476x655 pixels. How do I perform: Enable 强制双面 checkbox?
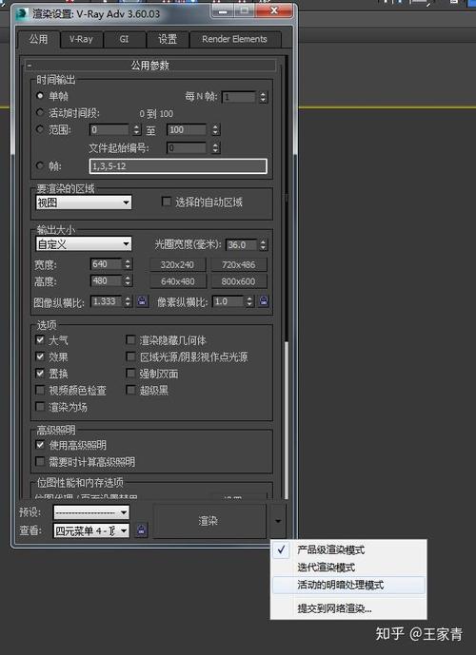point(130,373)
